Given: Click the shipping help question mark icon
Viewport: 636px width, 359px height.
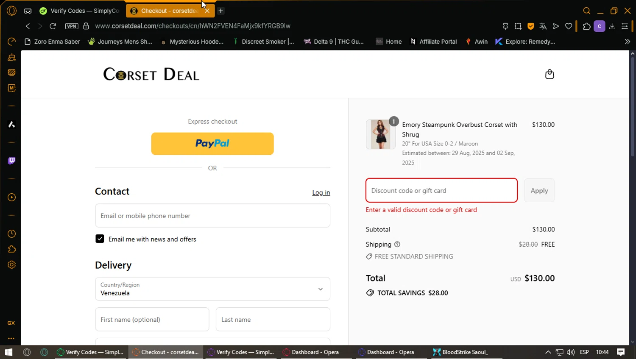Looking at the screenshot, I should (397, 244).
